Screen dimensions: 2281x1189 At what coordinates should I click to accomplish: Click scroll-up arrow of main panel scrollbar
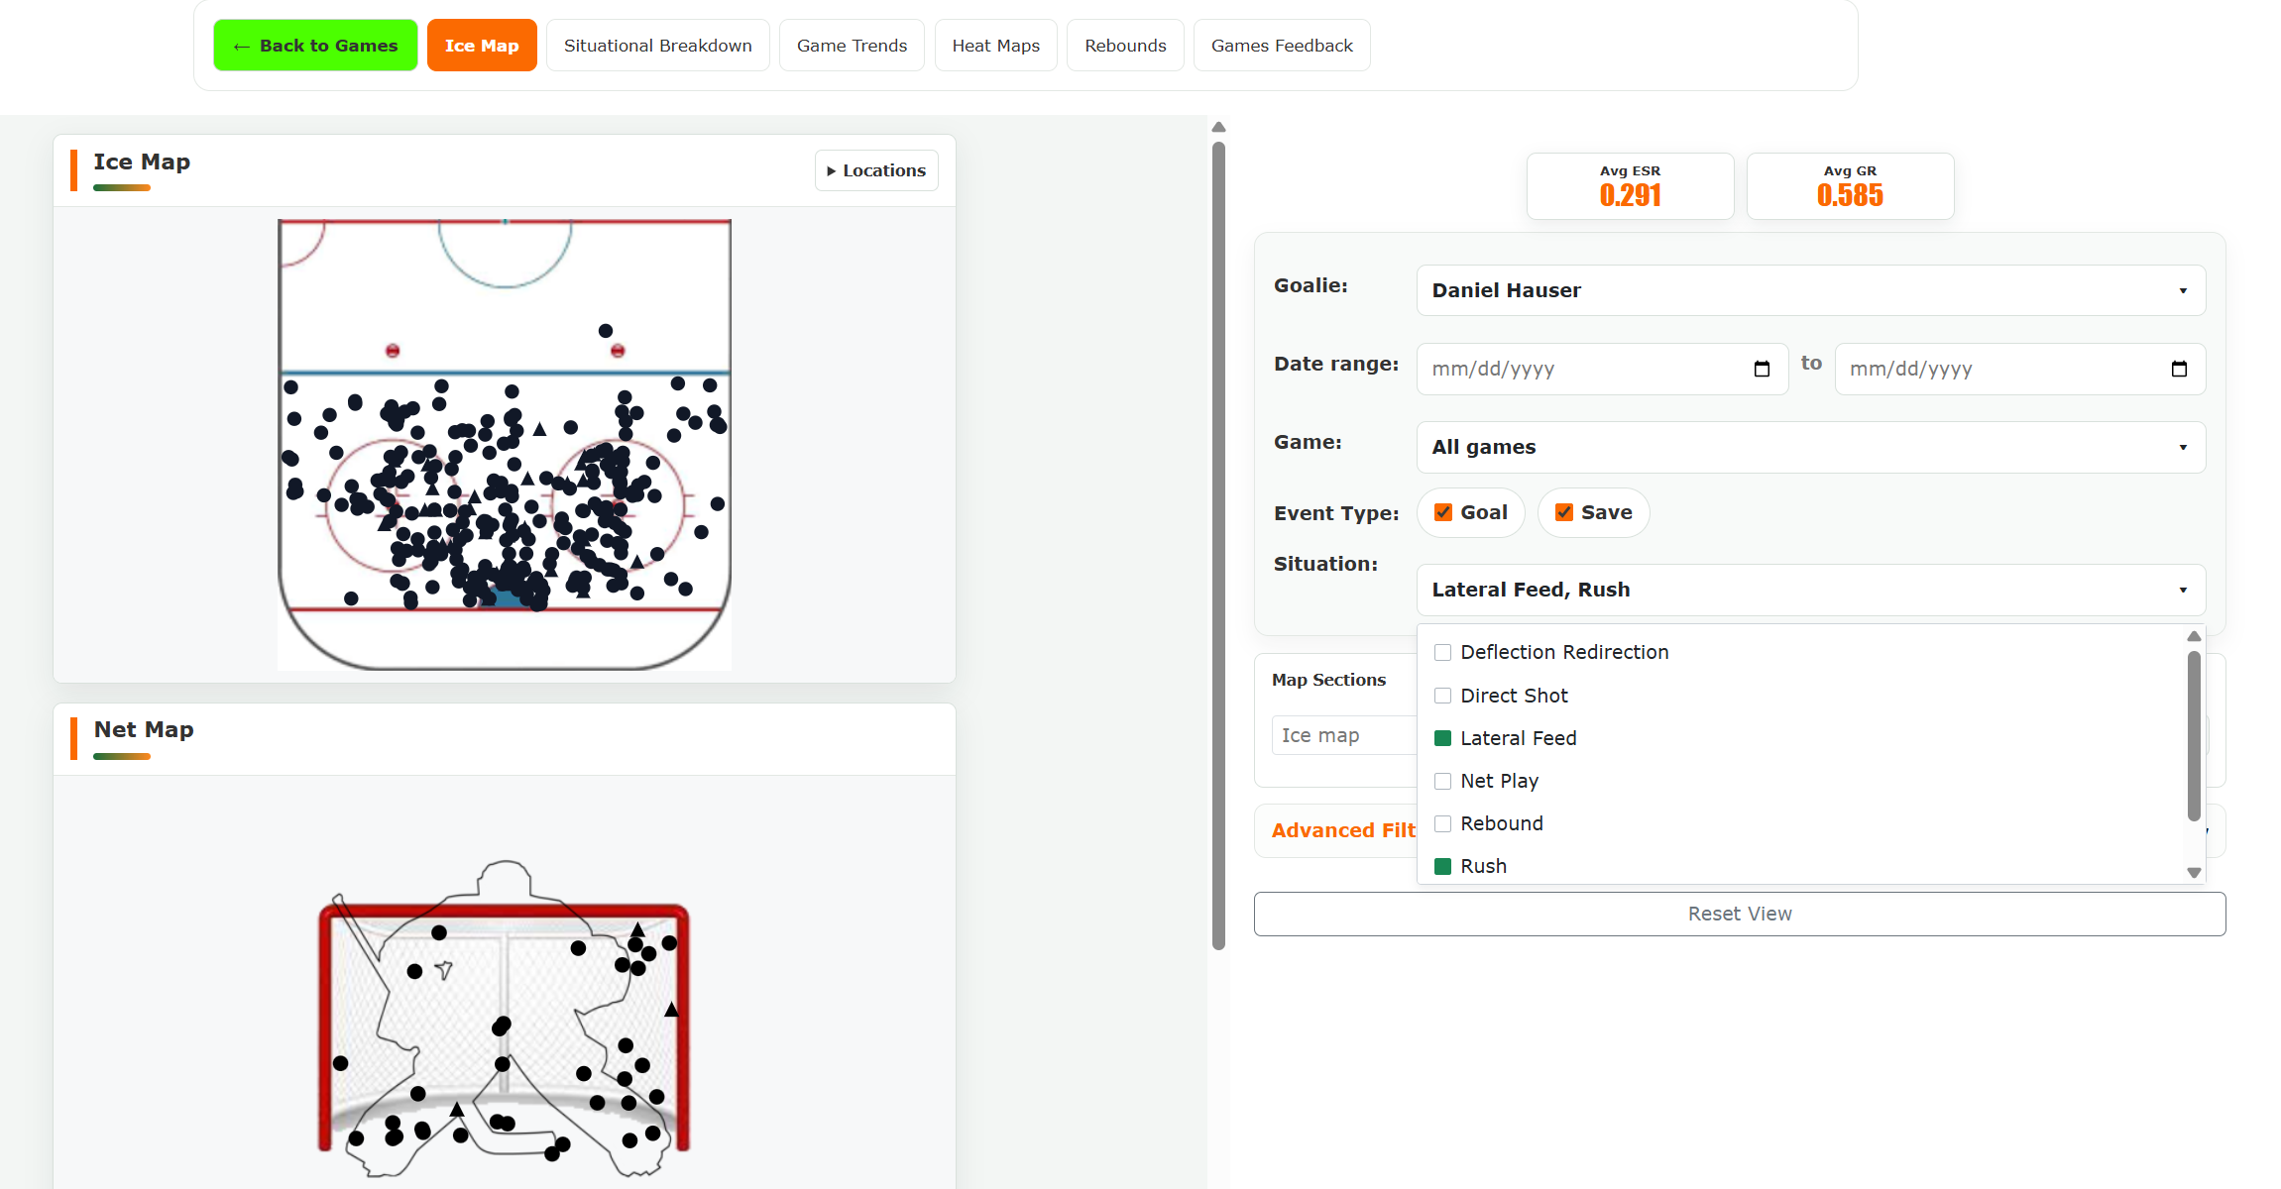1218,127
